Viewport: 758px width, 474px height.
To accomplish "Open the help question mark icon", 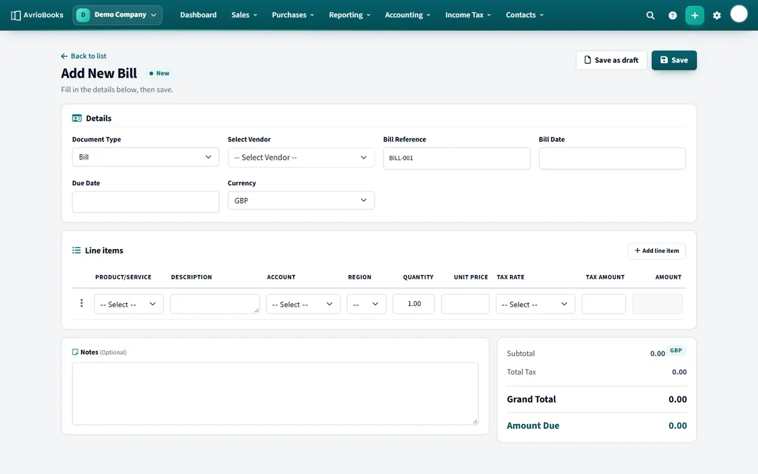I will [x=673, y=15].
